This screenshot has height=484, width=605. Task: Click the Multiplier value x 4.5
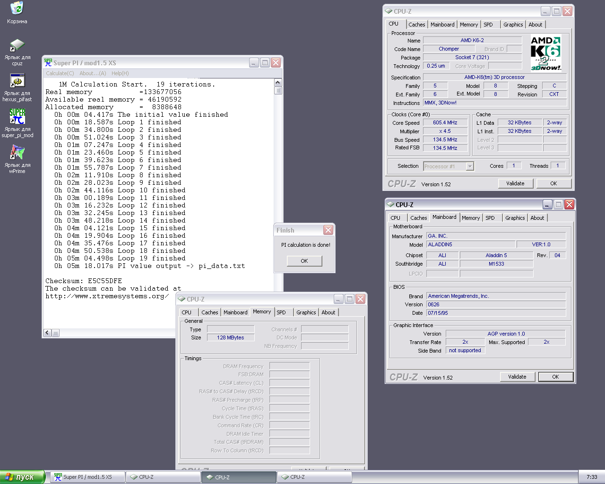click(x=445, y=131)
